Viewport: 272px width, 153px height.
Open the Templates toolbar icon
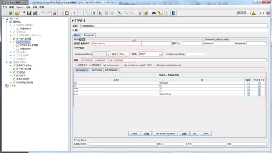11,13
